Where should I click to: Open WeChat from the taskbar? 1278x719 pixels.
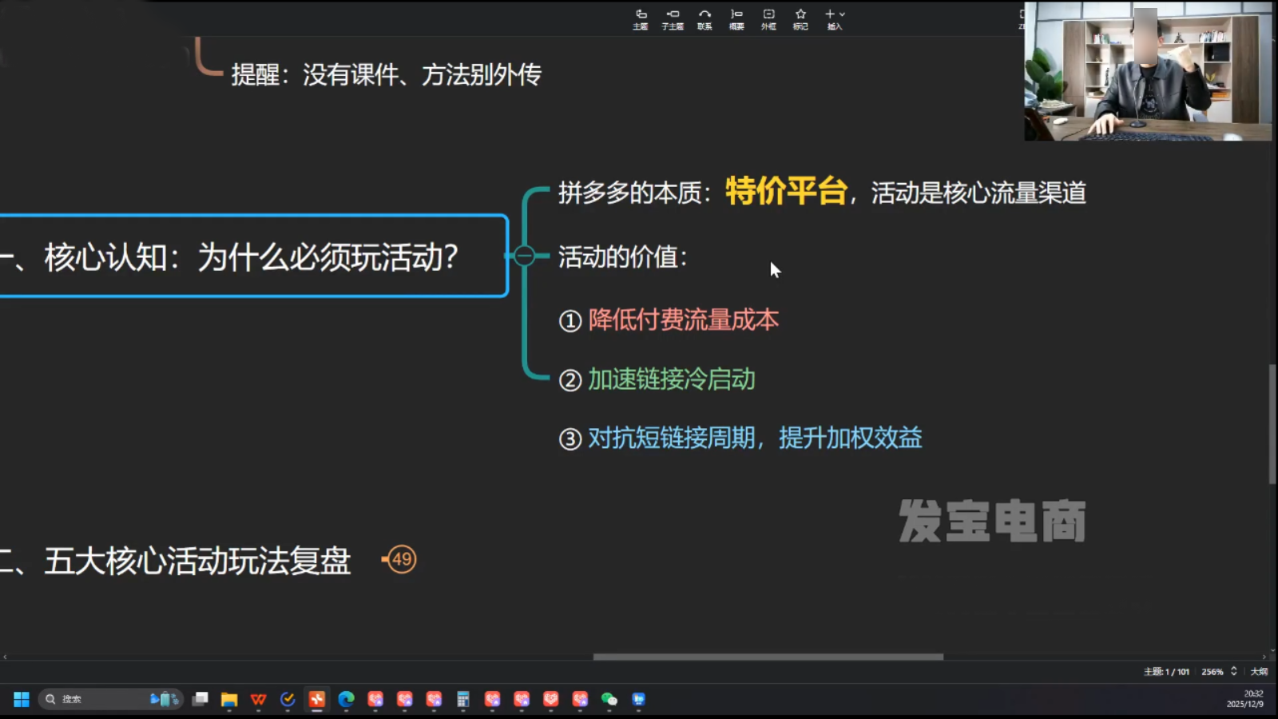pos(609,699)
